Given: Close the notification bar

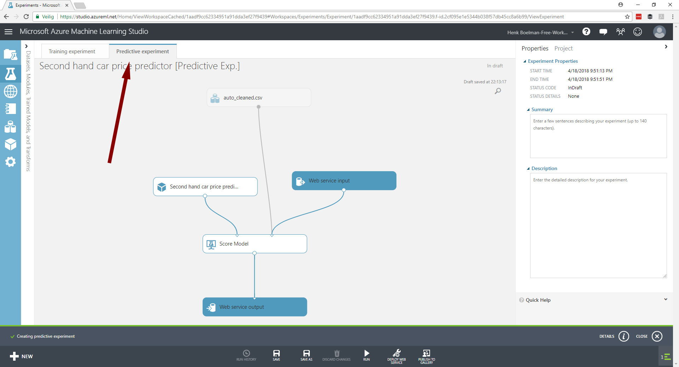Looking at the screenshot, I should point(657,336).
